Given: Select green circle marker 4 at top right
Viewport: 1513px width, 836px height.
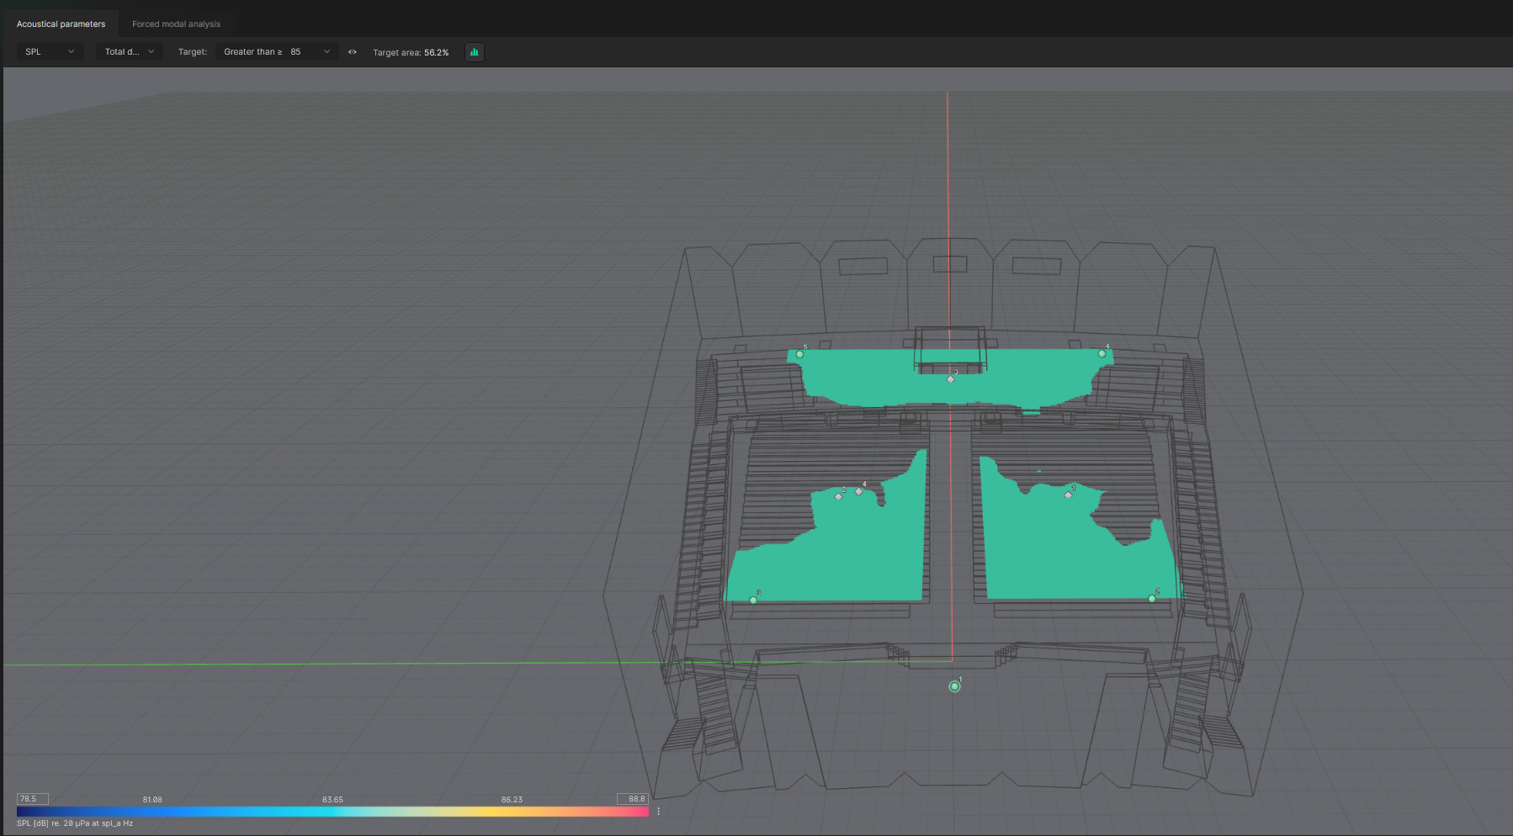Looking at the screenshot, I should click(1102, 353).
